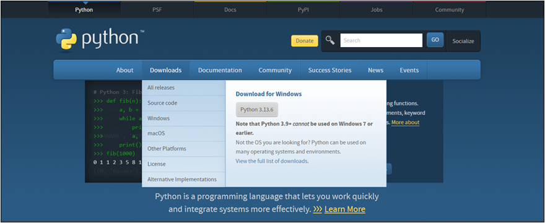Screen dimensions: 545x223
Task: Choose Windows in the Downloads submenu
Action: coord(183,118)
